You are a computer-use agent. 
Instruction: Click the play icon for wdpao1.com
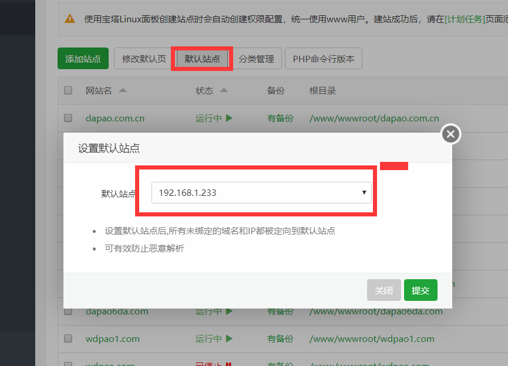pyautogui.click(x=230, y=338)
